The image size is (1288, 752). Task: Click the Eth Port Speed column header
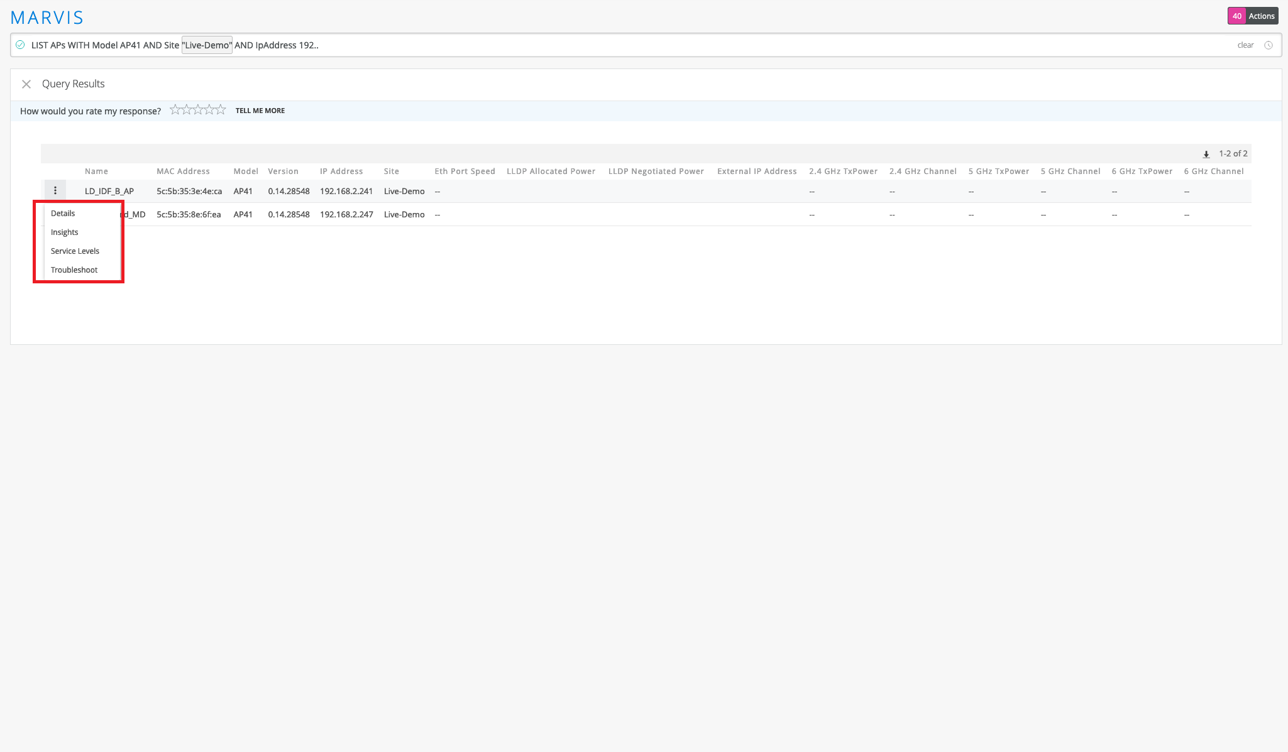tap(465, 172)
